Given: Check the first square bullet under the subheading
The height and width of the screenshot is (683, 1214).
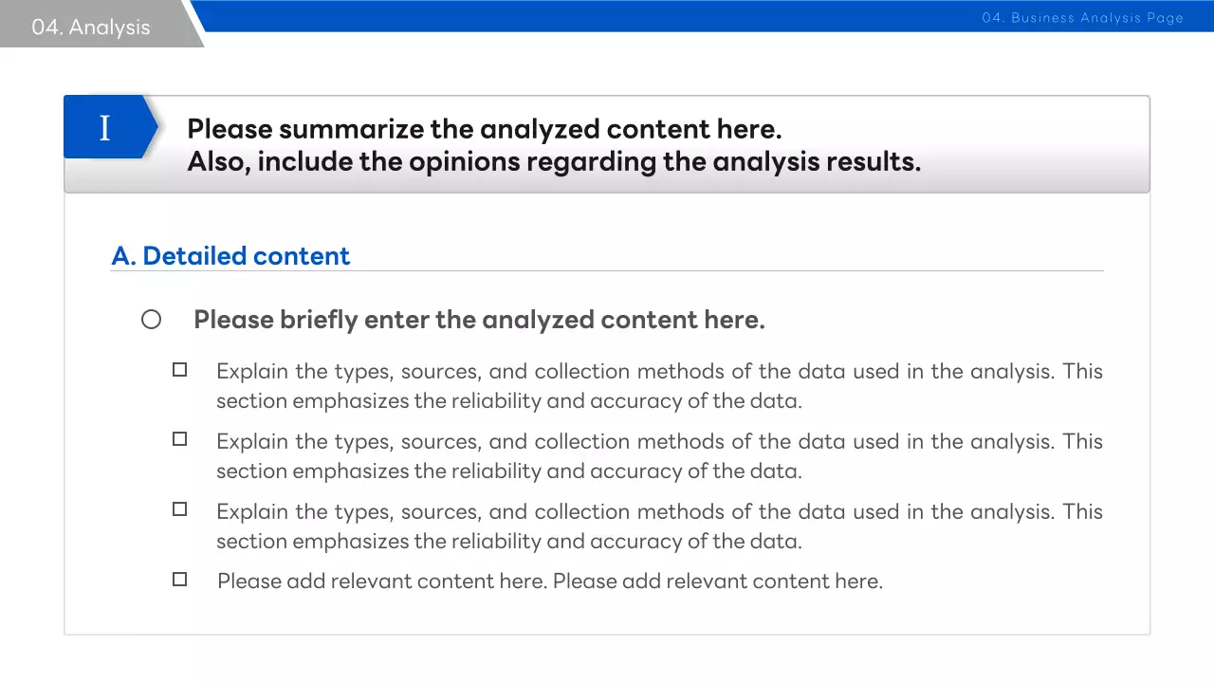Looking at the screenshot, I should 179,370.
